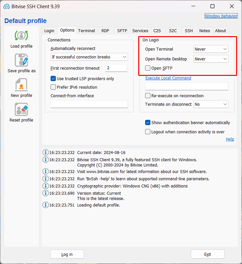Click the Exit button
This screenshot has width=242, height=264.
(208, 254)
